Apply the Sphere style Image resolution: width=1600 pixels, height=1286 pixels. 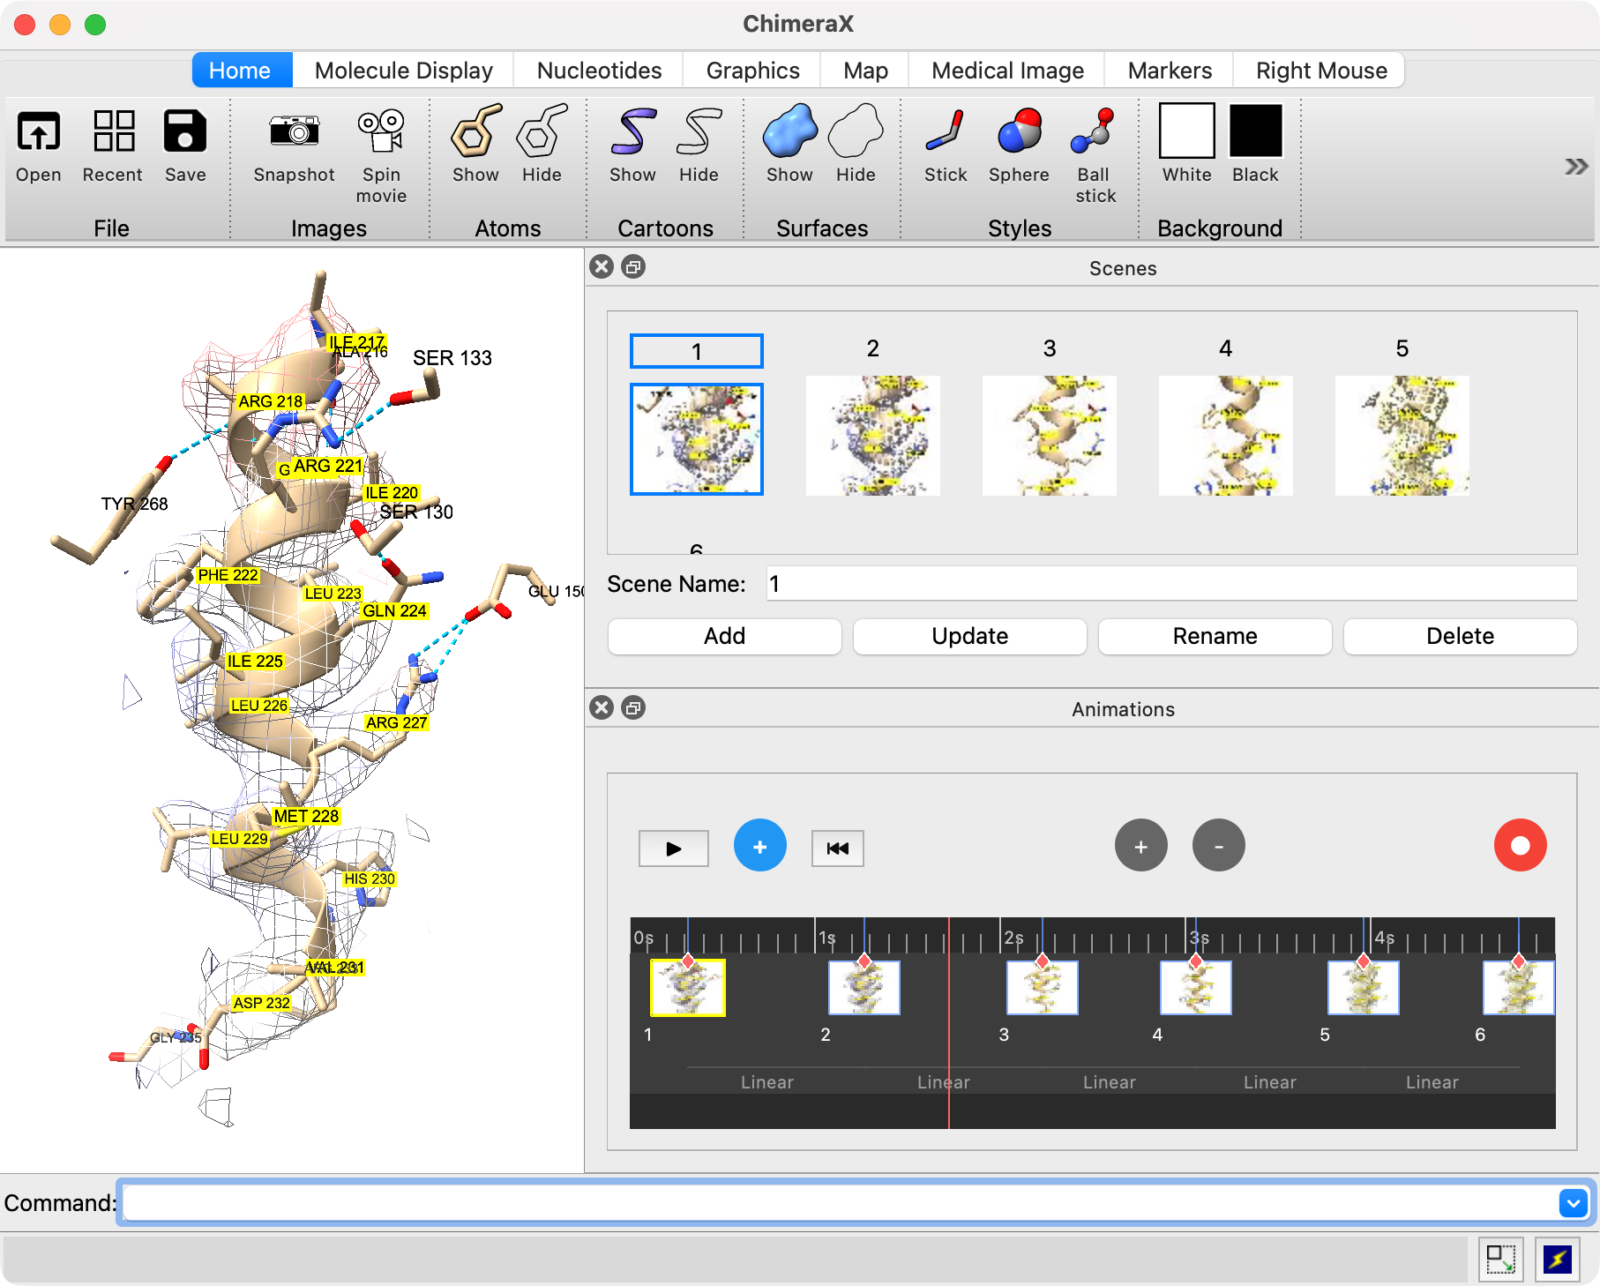pos(1019,132)
